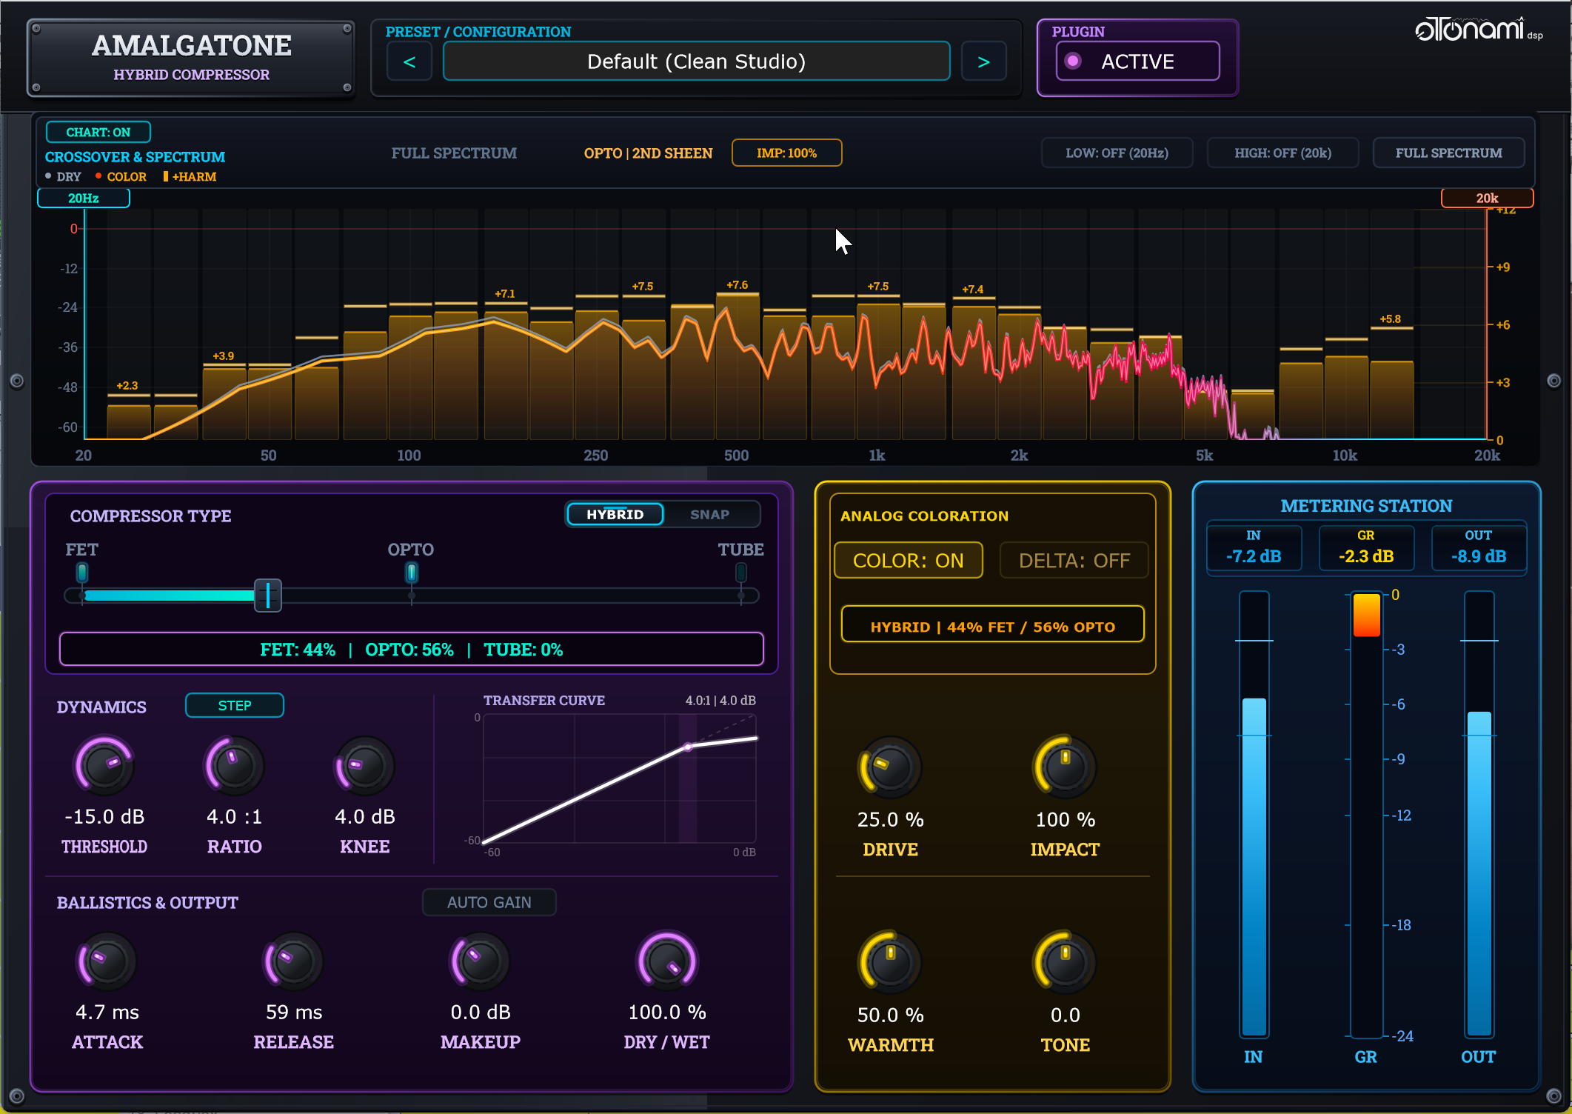Image resolution: width=1572 pixels, height=1114 pixels.
Task: Click the DRIVE knob
Action: [890, 767]
